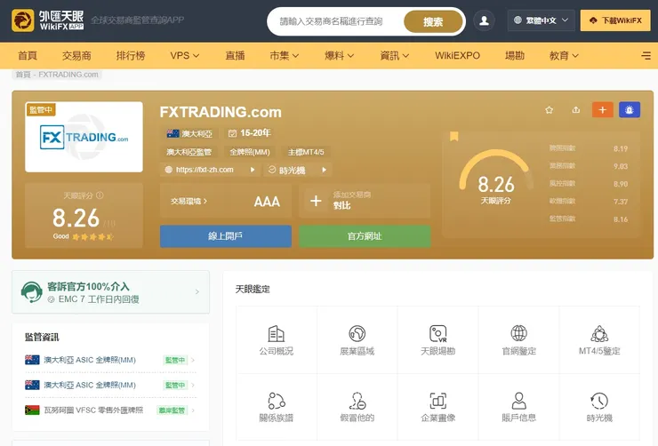Click the 監管指數 8.16 score row
This screenshot has width=658, height=446.
pyautogui.click(x=589, y=219)
